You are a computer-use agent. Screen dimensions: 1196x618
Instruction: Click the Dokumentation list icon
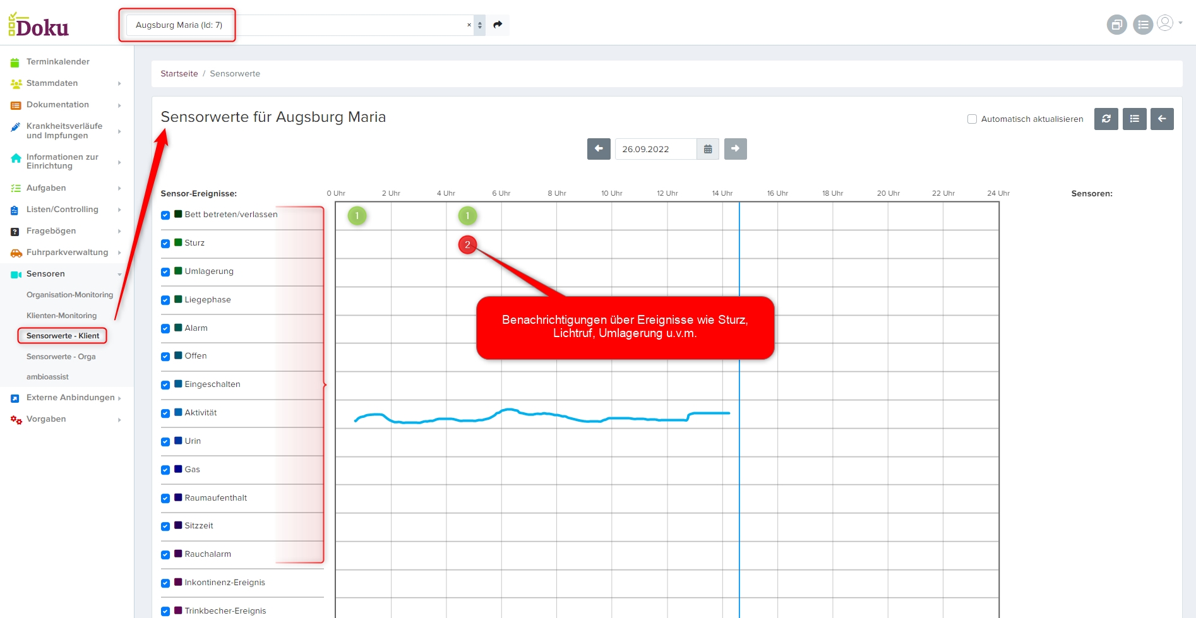(16, 105)
